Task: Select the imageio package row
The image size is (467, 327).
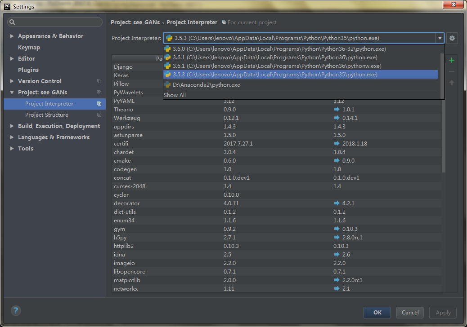Action: (x=277, y=263)
